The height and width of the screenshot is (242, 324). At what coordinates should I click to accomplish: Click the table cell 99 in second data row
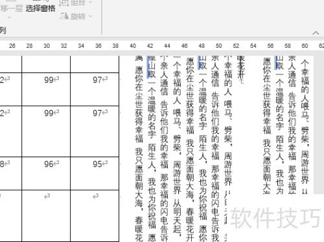(46, 131)
